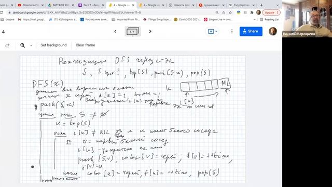Screen dimensions: 332x187
Task: Open the Extensions puzzle icon
Action: click(x=252, y=12)
